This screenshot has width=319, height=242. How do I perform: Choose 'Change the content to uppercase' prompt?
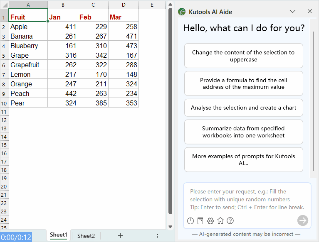[x=243, y=56]
